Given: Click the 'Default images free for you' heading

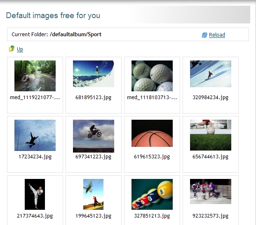Looking at the screenshot, I should pos(53,16).
